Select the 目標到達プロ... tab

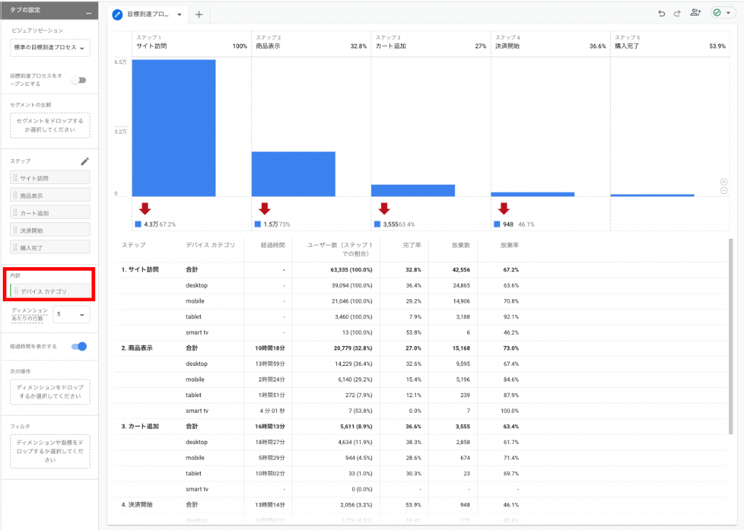coord(147,15)
